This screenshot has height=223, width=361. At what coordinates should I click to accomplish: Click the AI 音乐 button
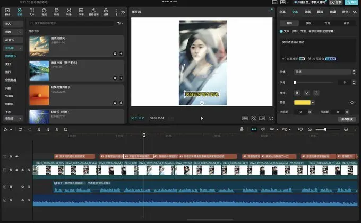click(x=13, y=40)
